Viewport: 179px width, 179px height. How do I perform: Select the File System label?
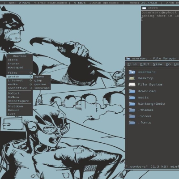(x=150, y=85)
